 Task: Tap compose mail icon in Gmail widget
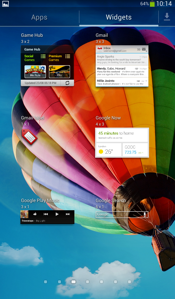[144, 50]
